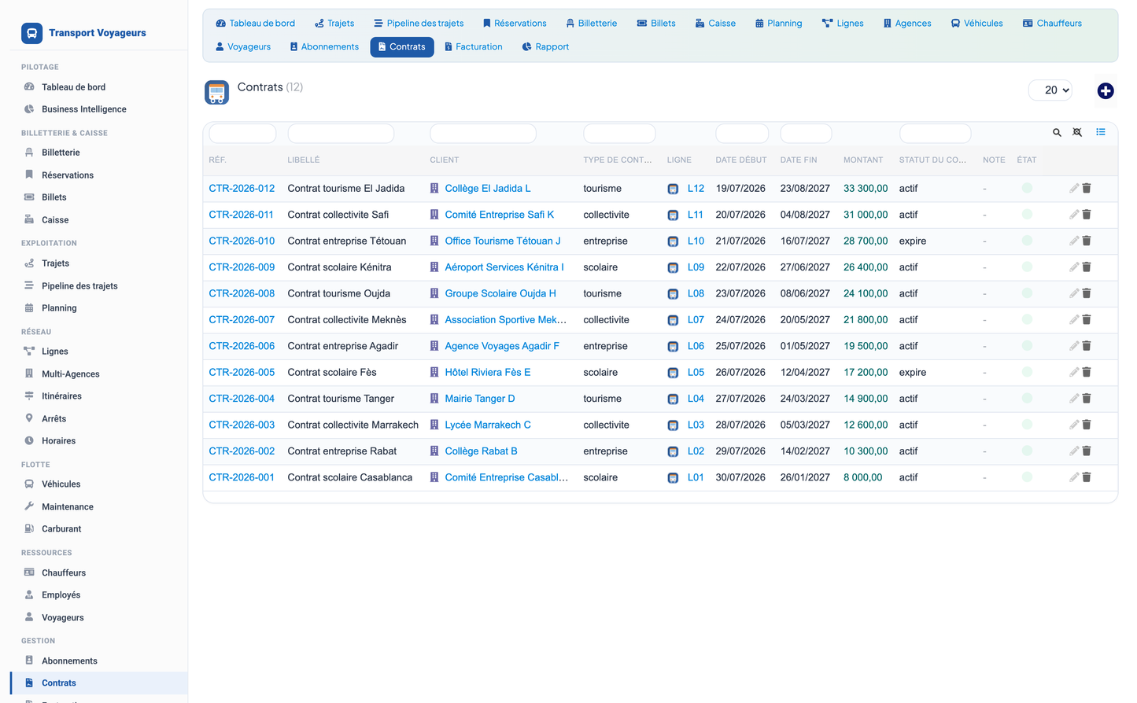
Task: Toggle the état indicator for CTR-2026-002
Action: coord(1027,451)
